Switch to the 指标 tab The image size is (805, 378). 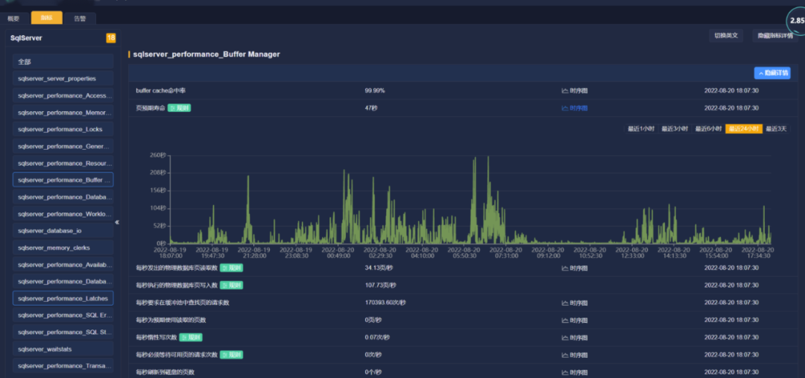tap(47, 18)
